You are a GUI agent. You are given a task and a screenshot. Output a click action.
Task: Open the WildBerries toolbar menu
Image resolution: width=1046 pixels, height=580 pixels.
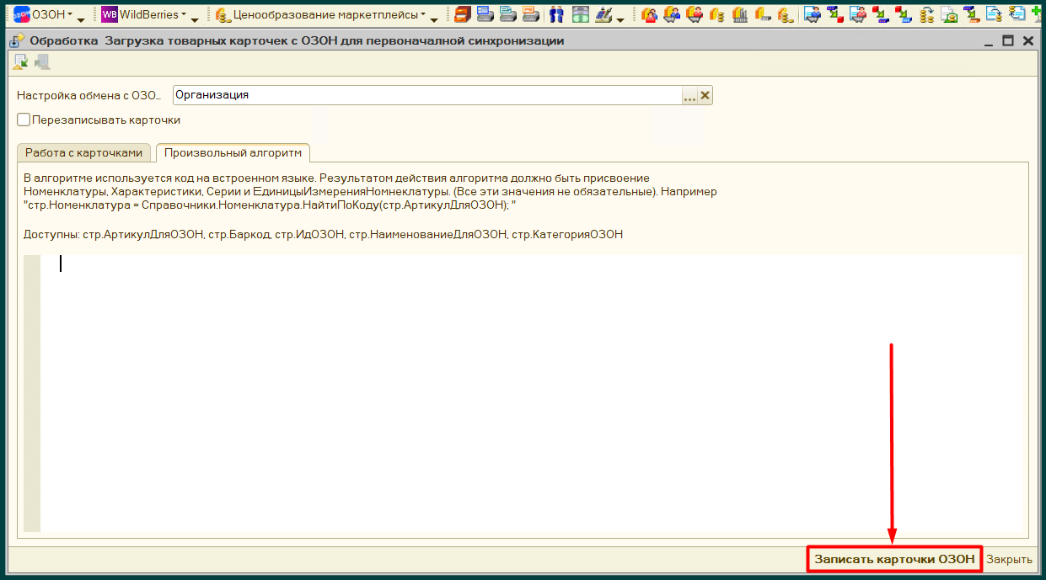(144, 15)
